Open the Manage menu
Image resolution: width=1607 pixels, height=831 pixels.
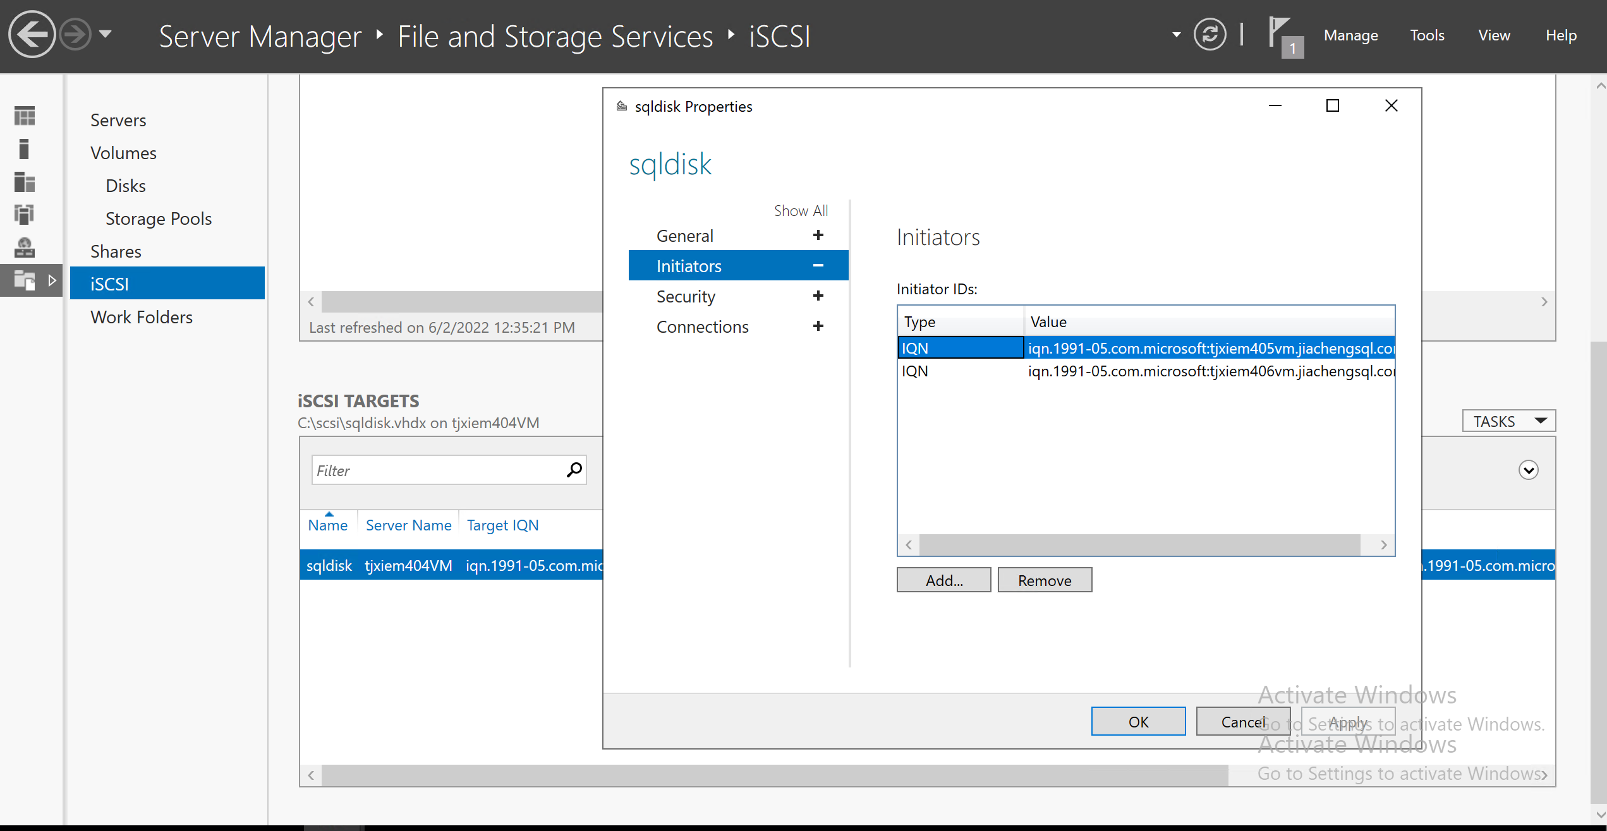(1350, 35)
